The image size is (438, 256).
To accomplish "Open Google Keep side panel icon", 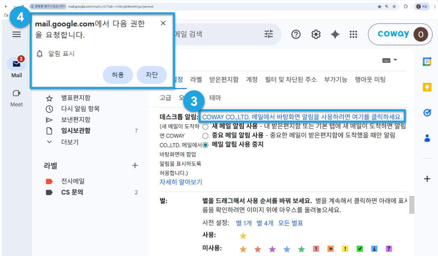I will click(x=427, y=87).
